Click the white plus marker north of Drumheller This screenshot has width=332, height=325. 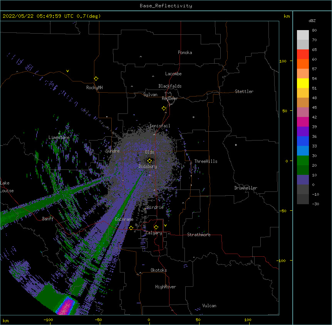tap(236, 145)
